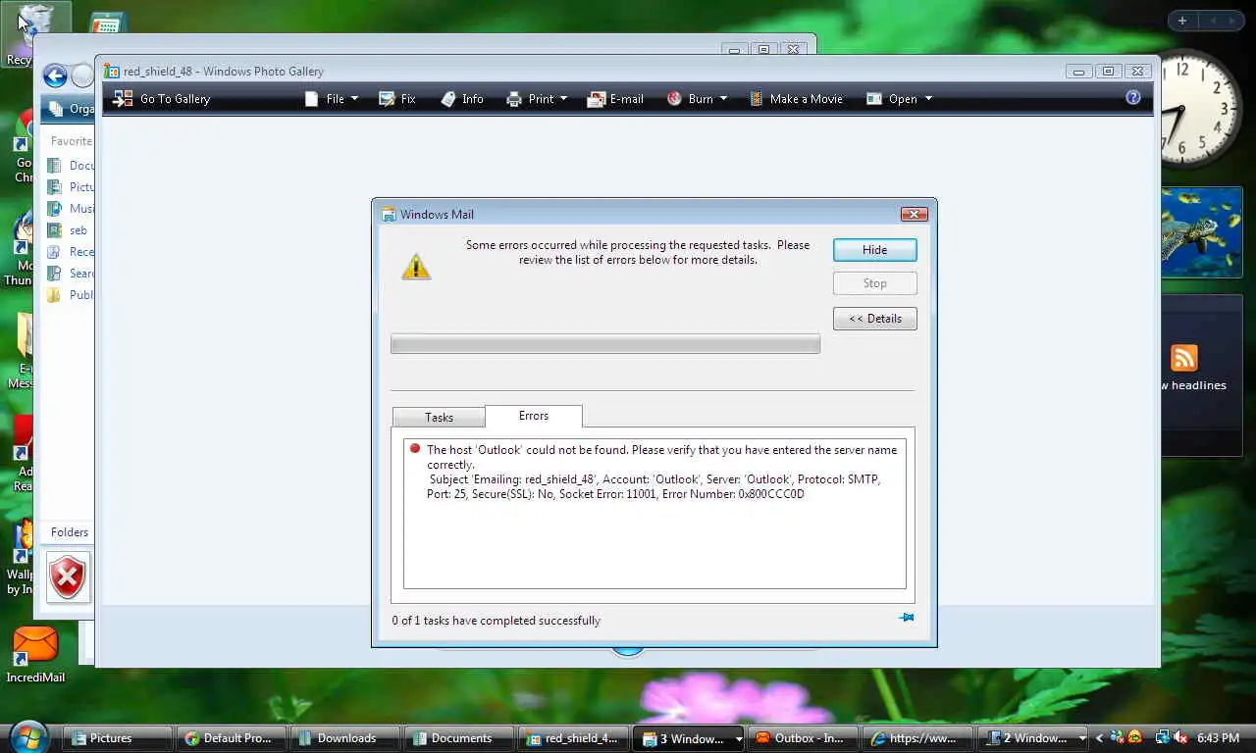Click the muted volume tray icon
Viewport: 1256px width, 753px height.
click(x=1180, y=737)
